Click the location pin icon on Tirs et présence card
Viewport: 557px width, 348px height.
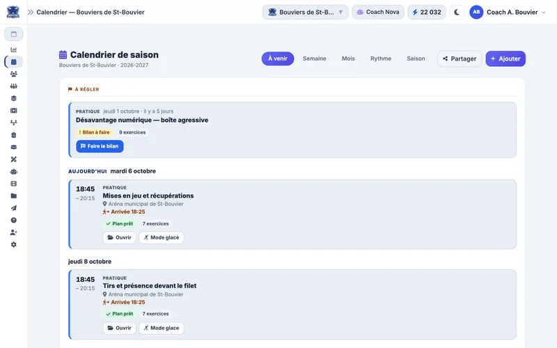click(105, 294)
